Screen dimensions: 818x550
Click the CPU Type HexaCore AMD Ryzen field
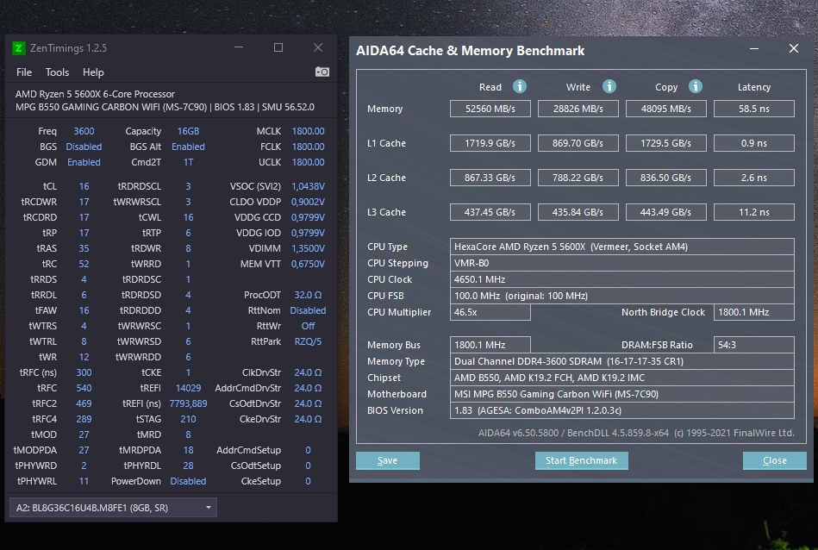tap(621, 247)
